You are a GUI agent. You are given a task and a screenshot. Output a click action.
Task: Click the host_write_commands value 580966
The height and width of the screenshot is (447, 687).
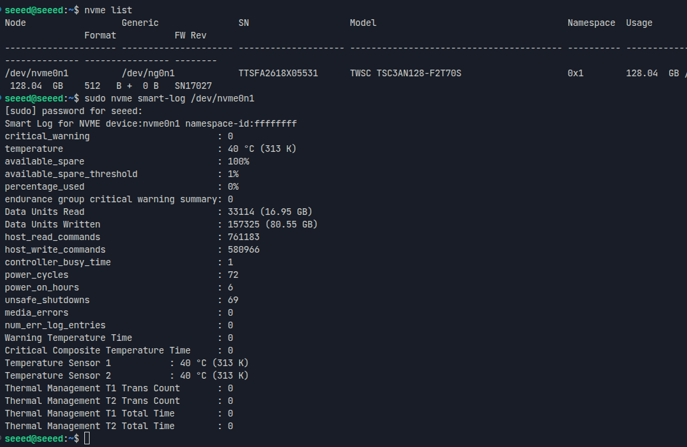point(244,249)
